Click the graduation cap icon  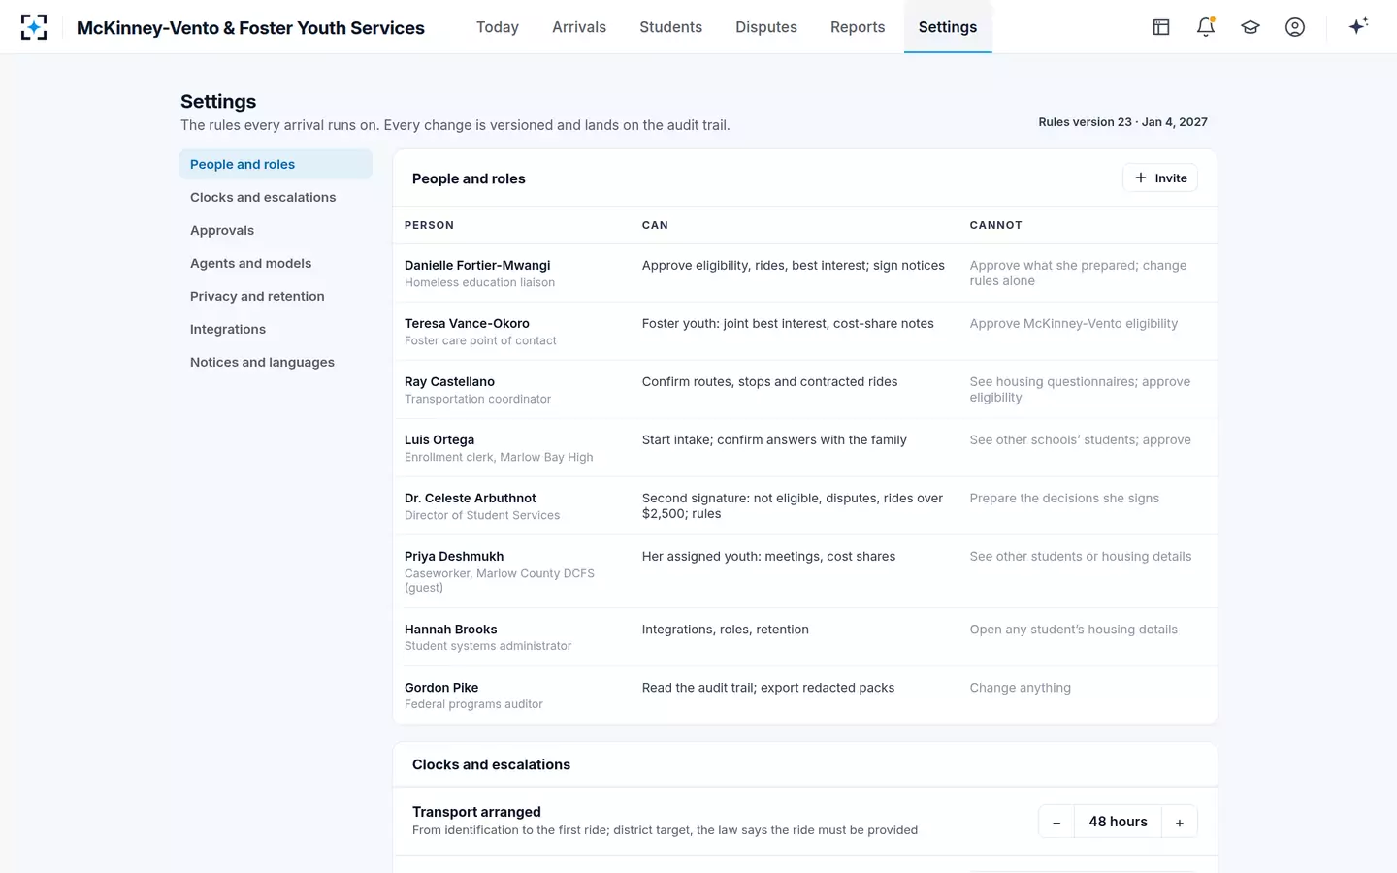pyautogui.click(x=1251, y=27)
